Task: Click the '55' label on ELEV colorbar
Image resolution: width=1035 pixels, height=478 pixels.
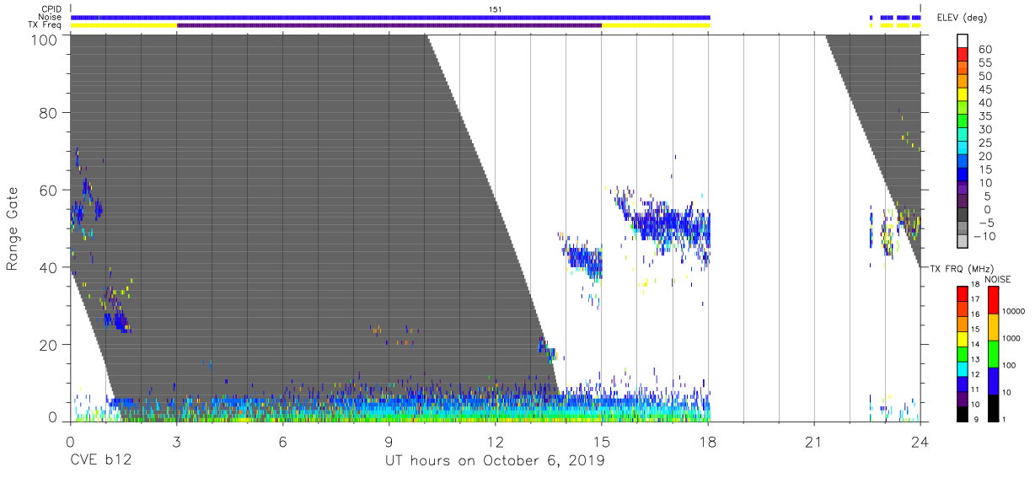Action: tap(985, 62)
